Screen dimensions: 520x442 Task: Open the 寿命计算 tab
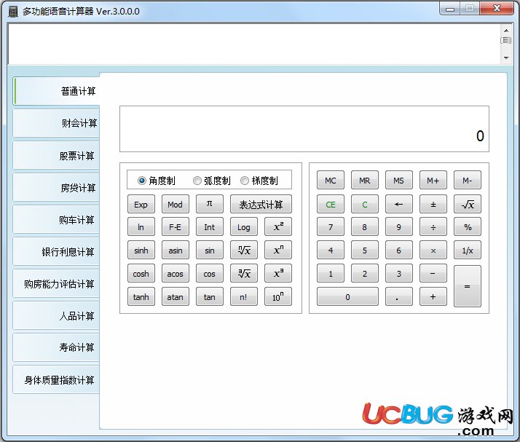coord(56,347)
